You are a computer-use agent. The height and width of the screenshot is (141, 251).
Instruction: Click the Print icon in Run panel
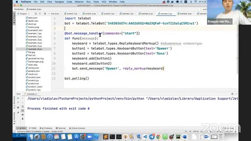point(23,115)
